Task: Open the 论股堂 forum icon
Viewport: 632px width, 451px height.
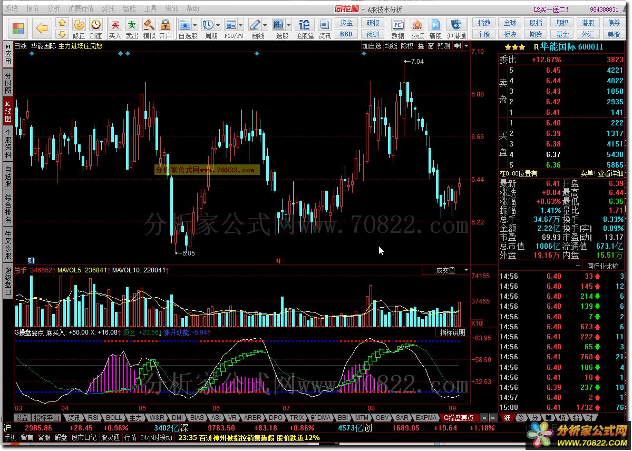Action: (305, 29)
